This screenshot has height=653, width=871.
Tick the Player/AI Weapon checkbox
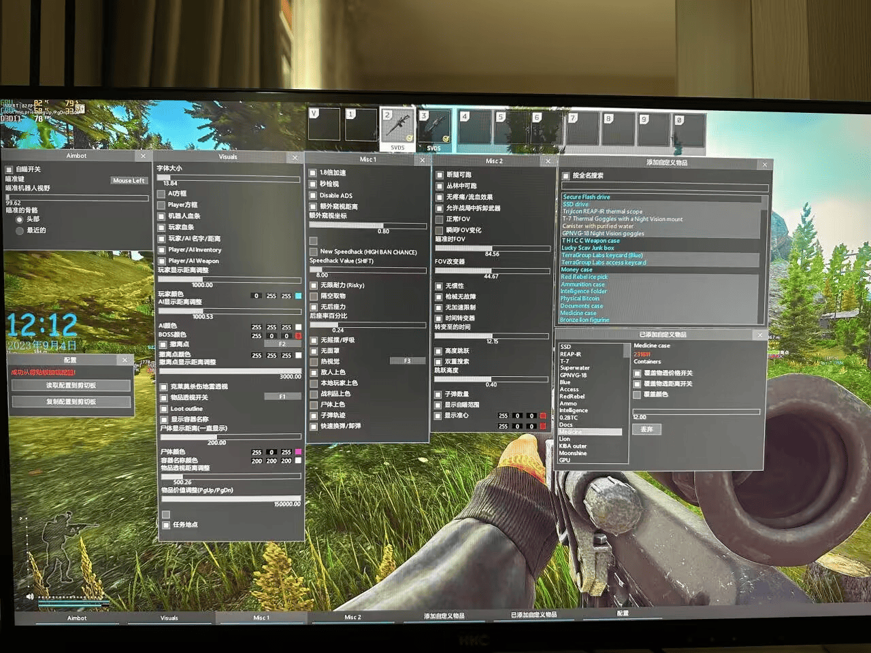click(x=161, y=261)
